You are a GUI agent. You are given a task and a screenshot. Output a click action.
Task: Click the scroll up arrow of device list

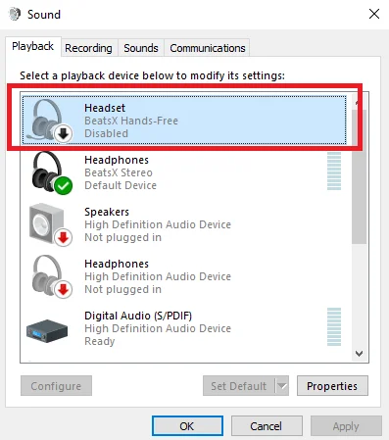pos(359,103)
